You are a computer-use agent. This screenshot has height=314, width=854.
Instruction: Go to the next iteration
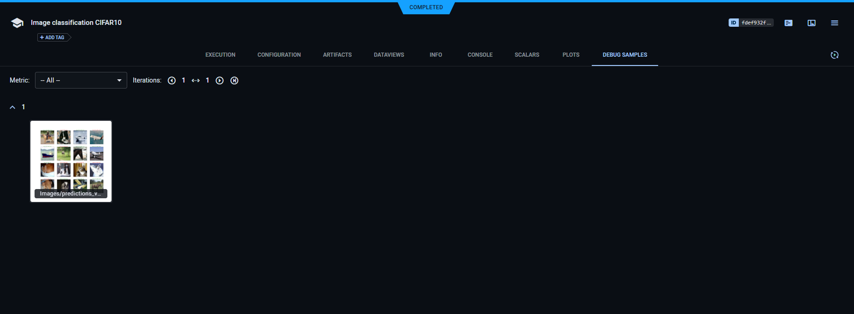pos(220,81)
